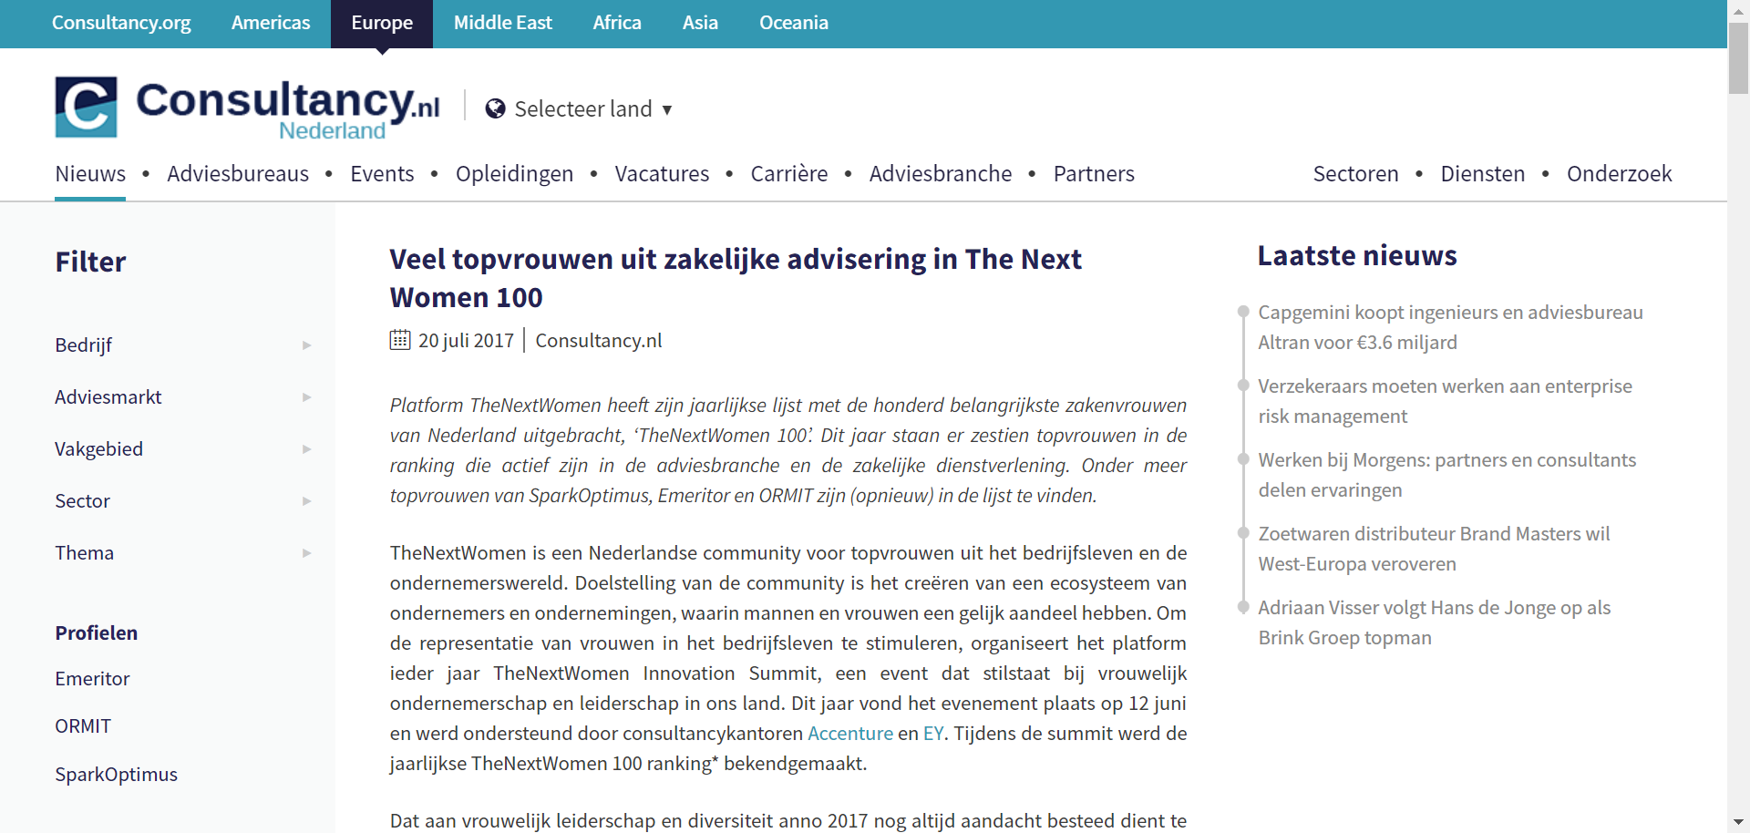Go to Events in the main navigation
This screenshot has width=1750, height=833.
click(x=382, y=174)
